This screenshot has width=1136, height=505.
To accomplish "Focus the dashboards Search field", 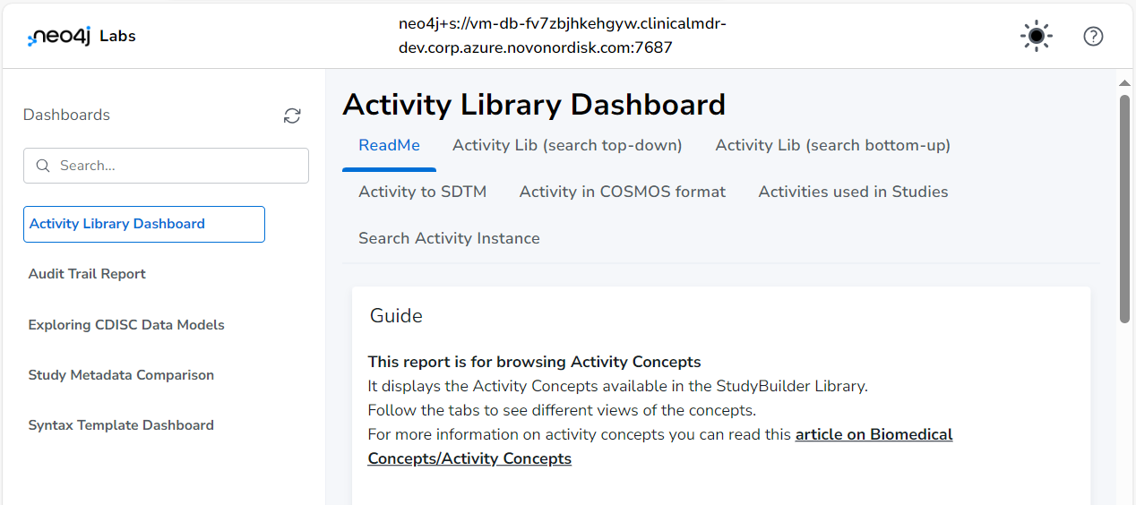I will click(166, 166).
